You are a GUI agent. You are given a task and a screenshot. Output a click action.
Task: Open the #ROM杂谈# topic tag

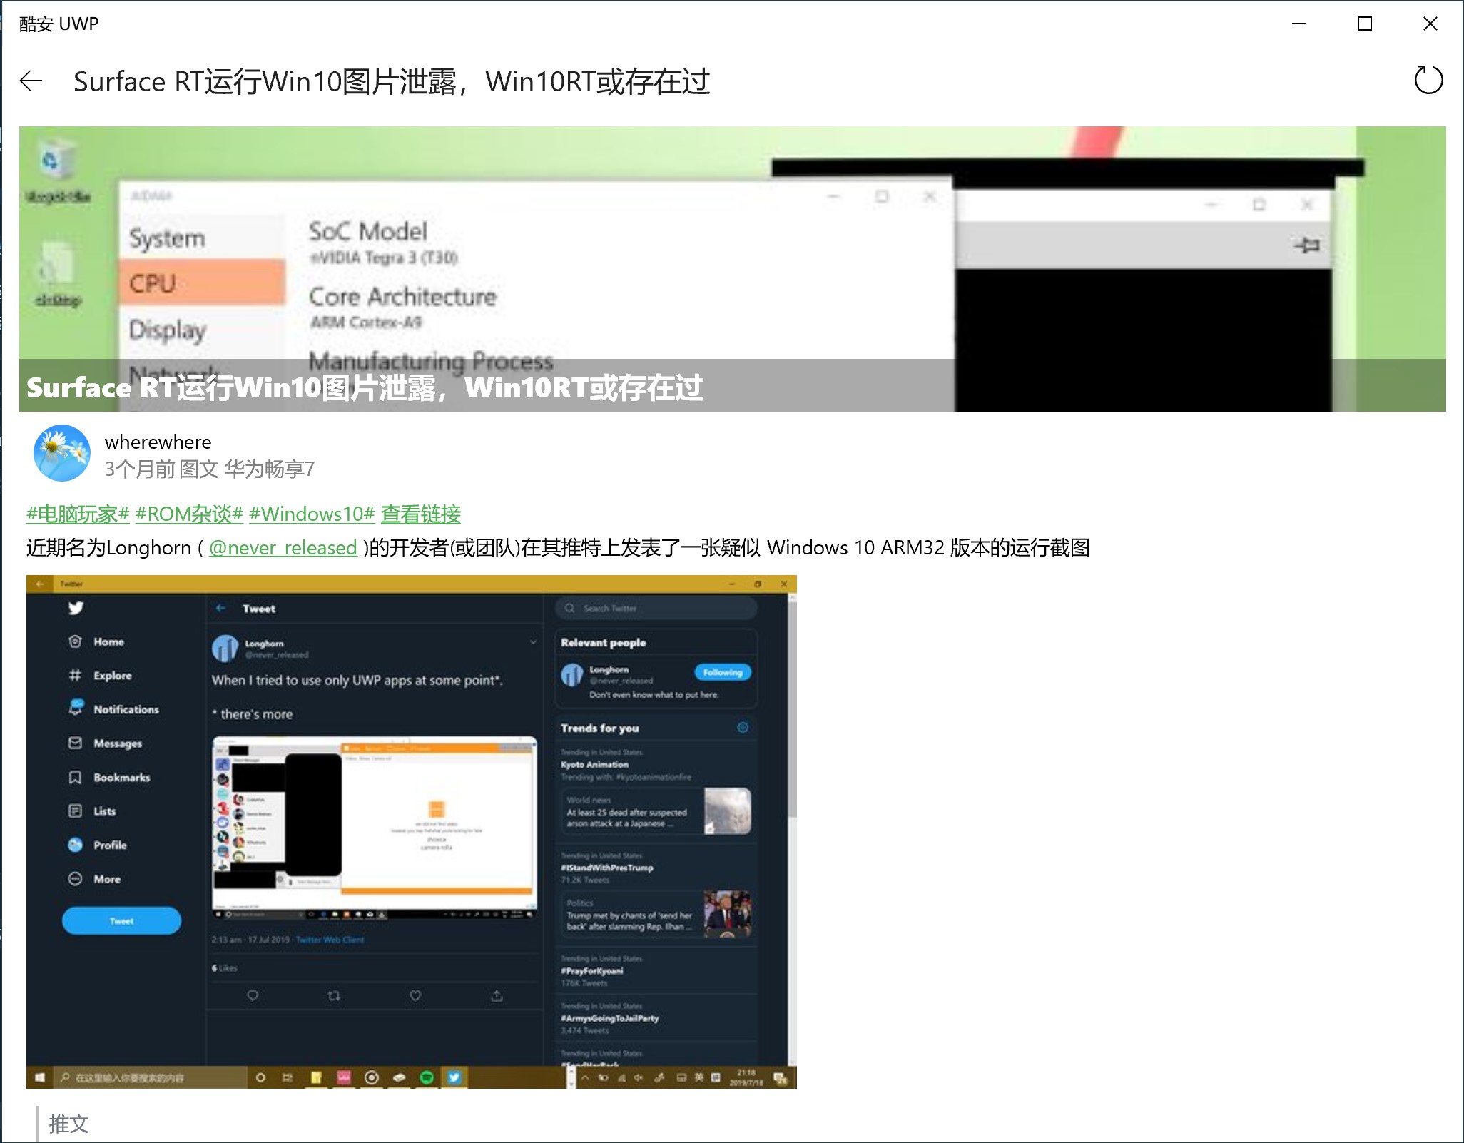click(189, 514)
